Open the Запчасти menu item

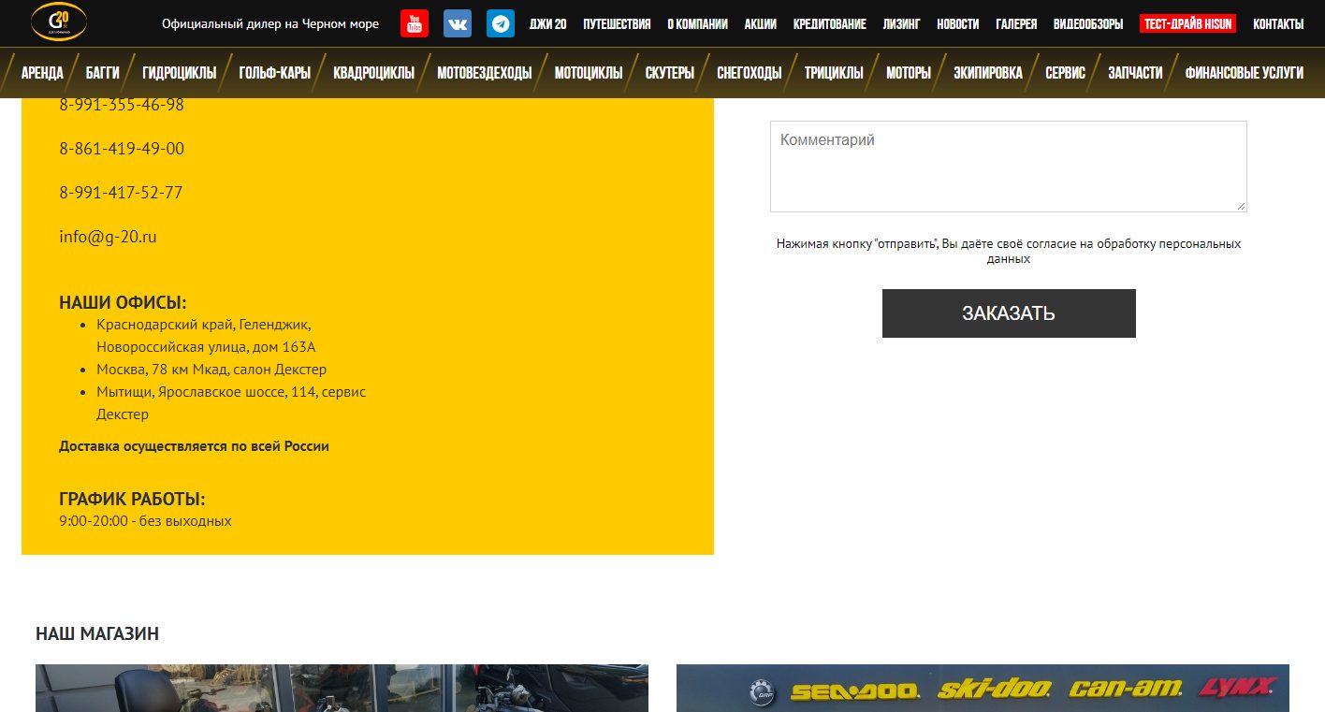click(x=1135, y=73)
